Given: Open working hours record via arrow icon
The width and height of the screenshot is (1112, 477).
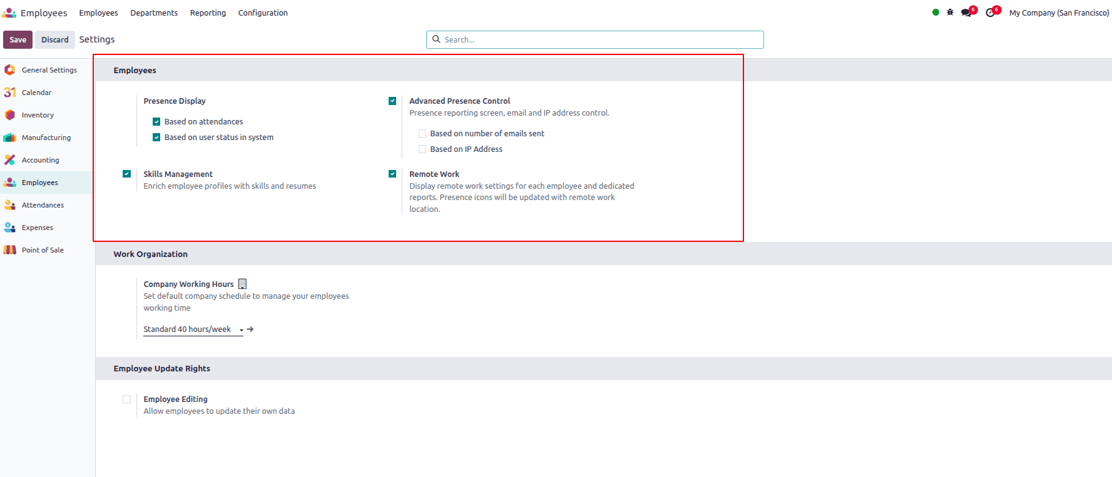Looking at the screenshot, I should (250, 329).
